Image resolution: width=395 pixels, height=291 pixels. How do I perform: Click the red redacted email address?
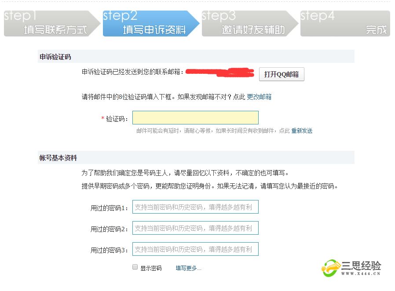pyautogui.click(x=220, y=73)
